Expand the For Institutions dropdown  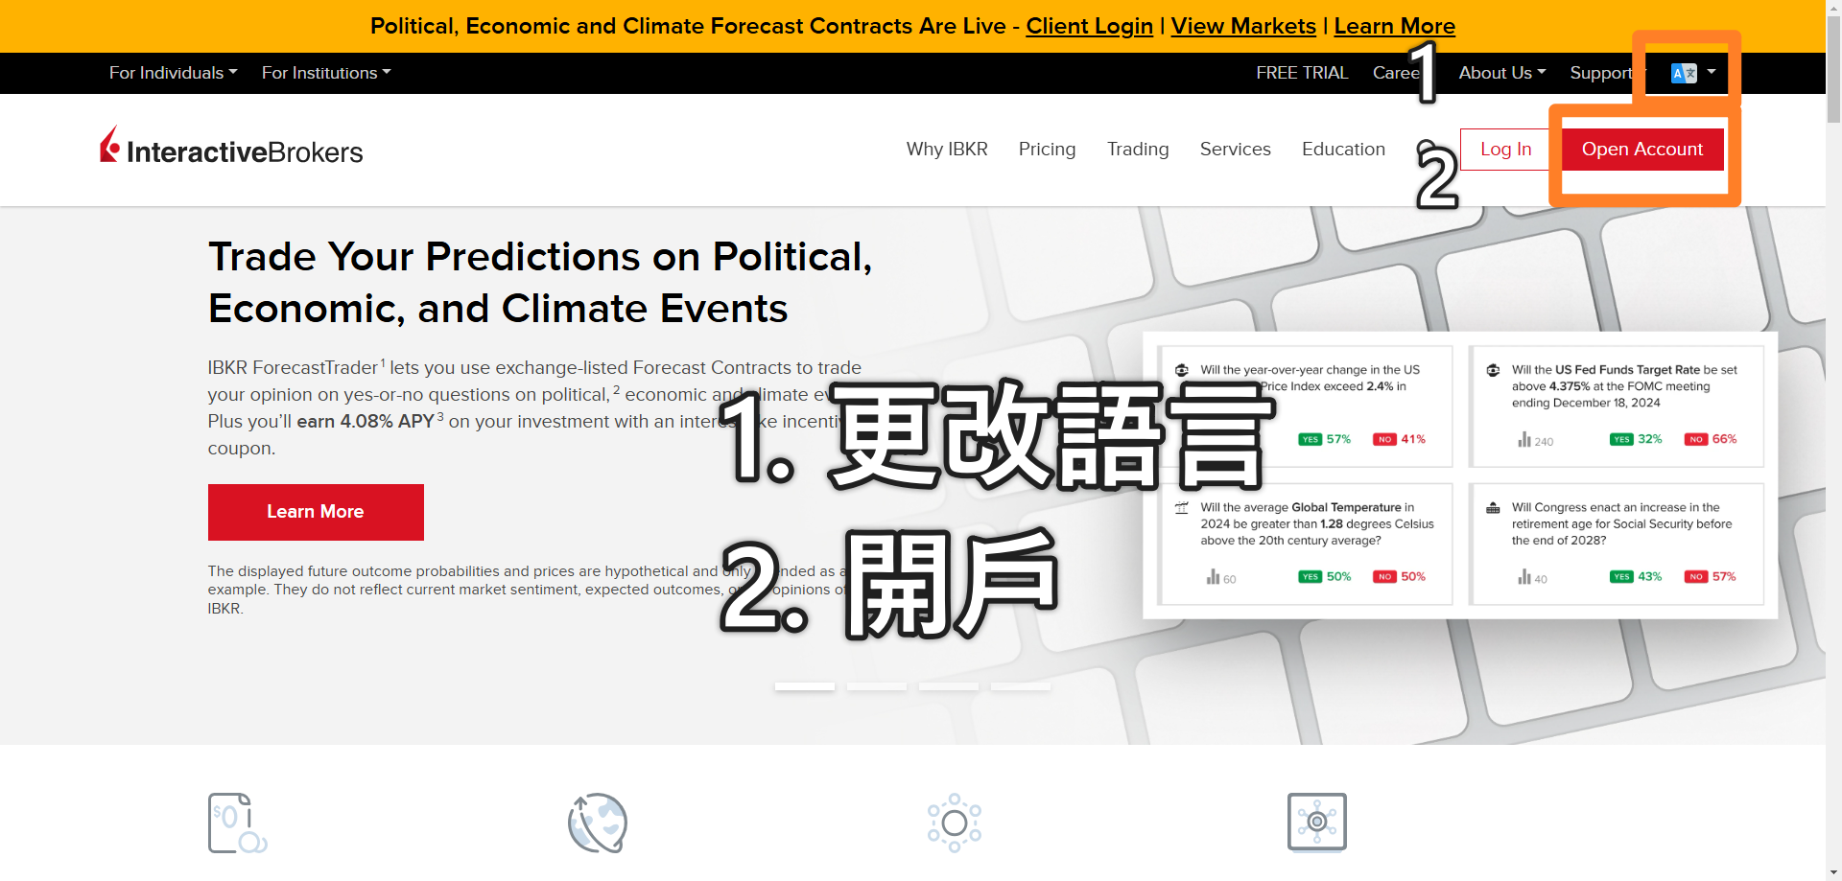326,73
